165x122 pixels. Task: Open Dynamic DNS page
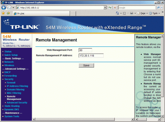[12, 110]
